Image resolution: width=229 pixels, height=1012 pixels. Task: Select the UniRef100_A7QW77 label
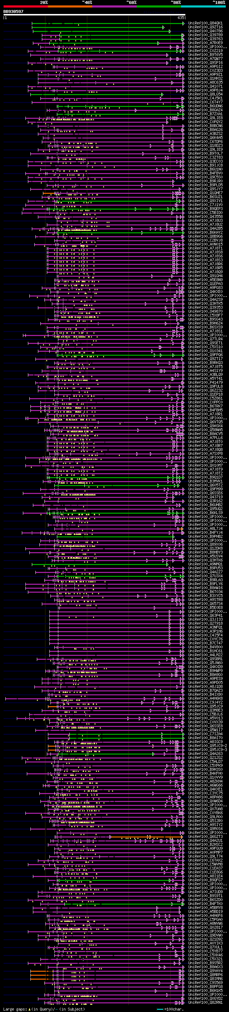click(x=205, y=59)
